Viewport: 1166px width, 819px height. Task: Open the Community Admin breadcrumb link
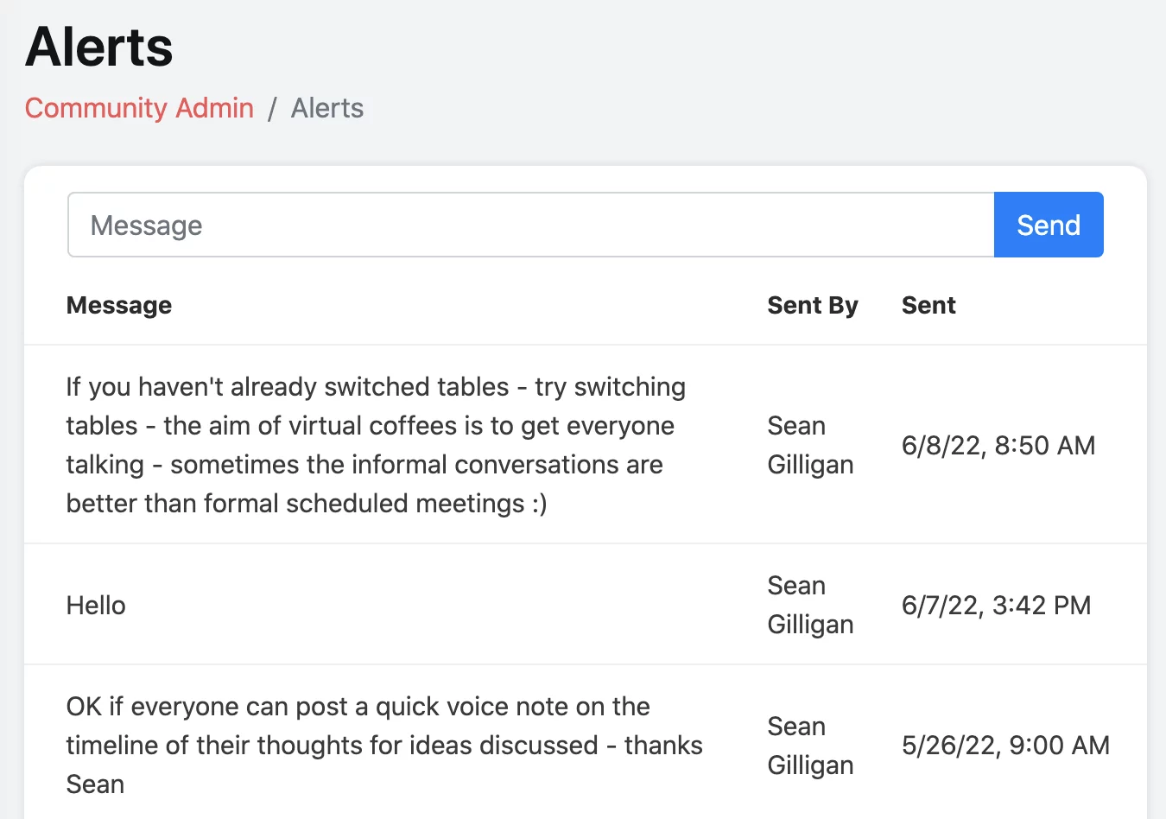click(x=139, y=108)
